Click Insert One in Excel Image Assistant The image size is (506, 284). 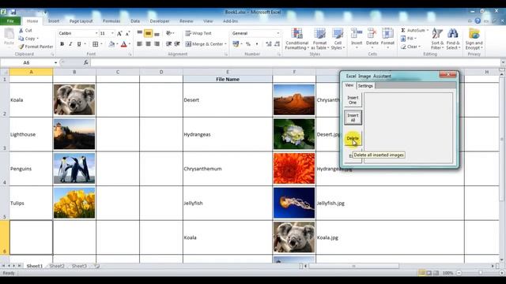pos(353,100)
